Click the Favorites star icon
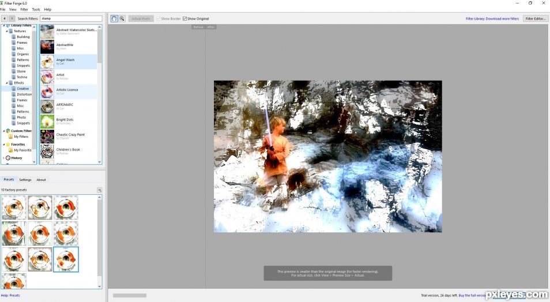This screenshot has height=302, width=550. coord(8,144)
